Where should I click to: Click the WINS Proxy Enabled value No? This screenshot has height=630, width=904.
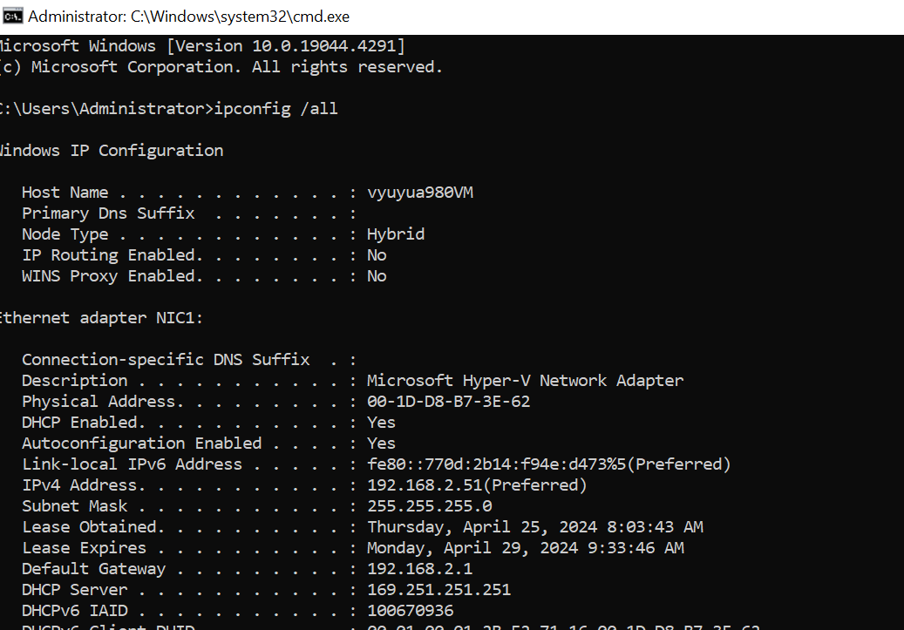pos(377,276)
